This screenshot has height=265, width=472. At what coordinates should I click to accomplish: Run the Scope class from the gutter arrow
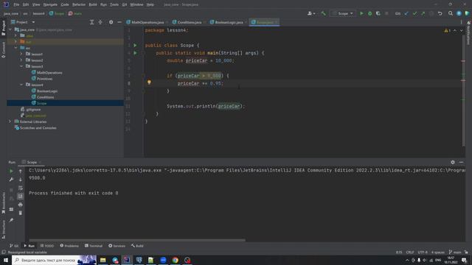click(x=135, y=46)
